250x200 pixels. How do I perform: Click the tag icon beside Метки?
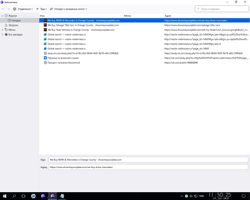pyautogui.click(x=6, y=30)
